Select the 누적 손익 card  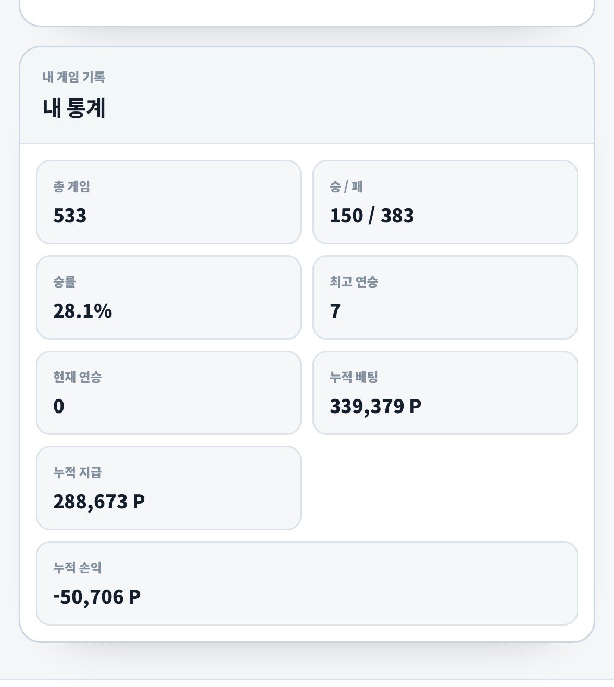[x=307, y=583]
